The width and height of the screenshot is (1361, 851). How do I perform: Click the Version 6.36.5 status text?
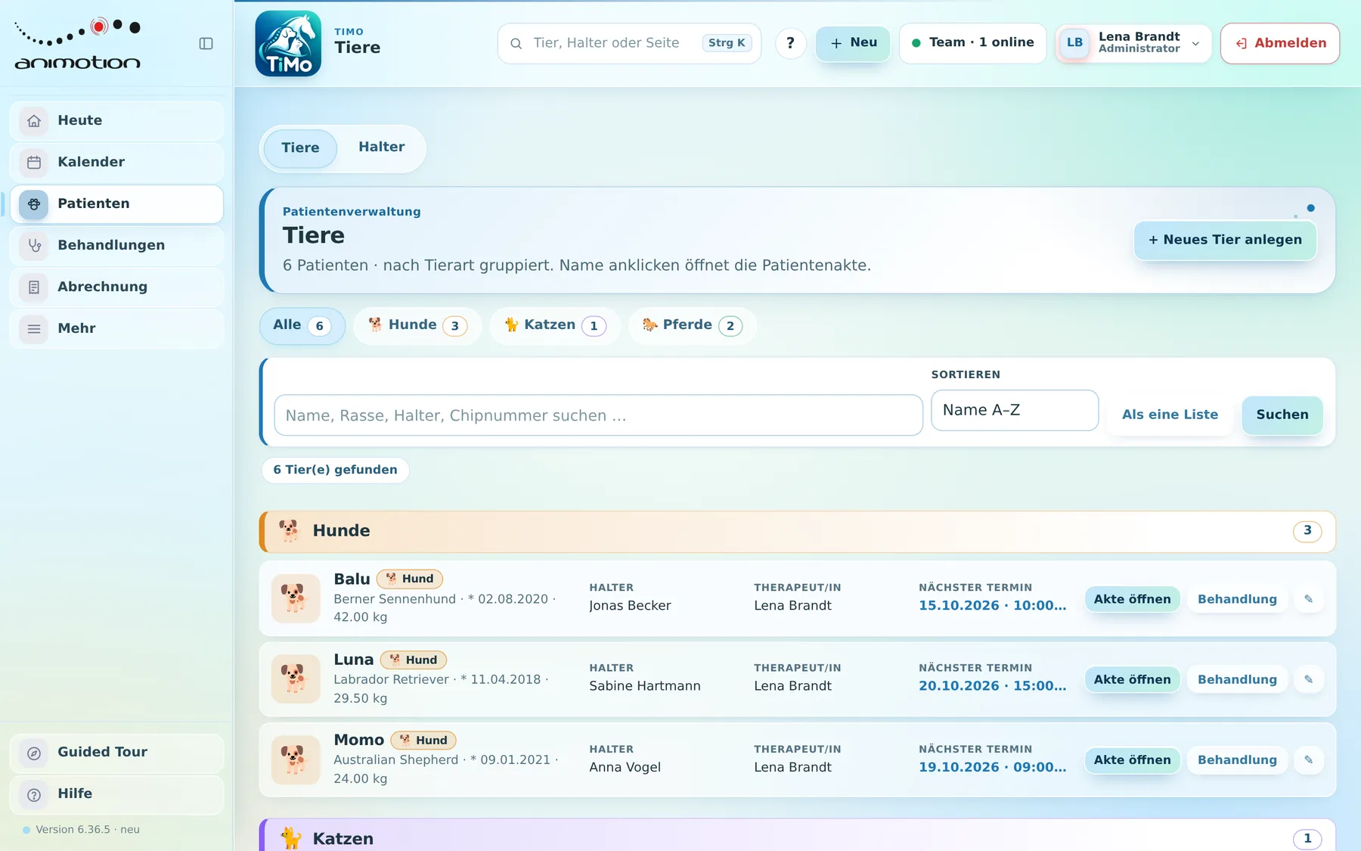coord(88,830)
